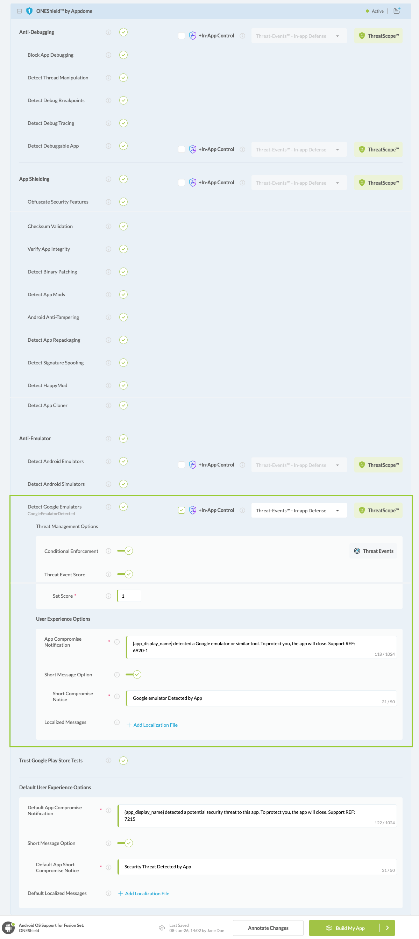Open Threat-Events dropdown in Anti-Debugging row
Screen dimensions: 419x939
(x=299, y=36)
